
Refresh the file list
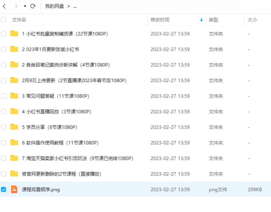pyautogui.click(x=33, y=6)
